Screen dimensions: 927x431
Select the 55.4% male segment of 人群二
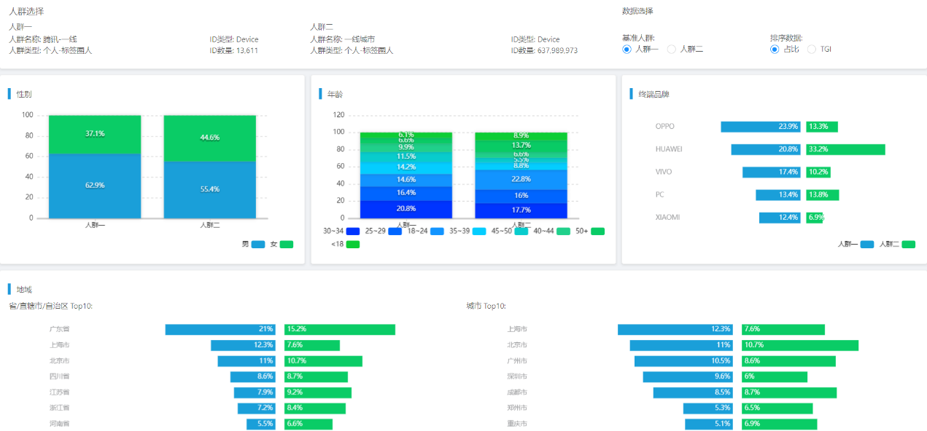coord(210,189)
